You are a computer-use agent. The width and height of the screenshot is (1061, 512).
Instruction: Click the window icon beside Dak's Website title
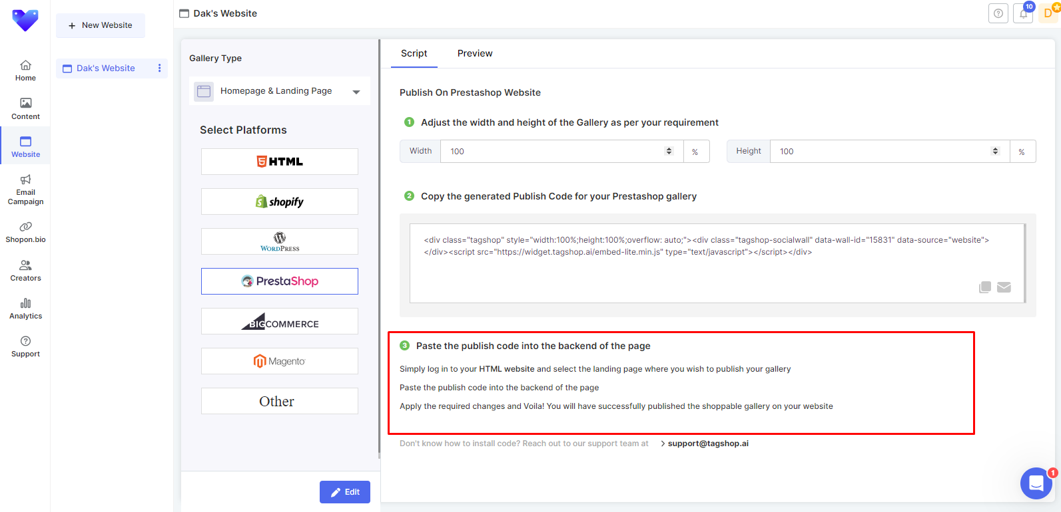pyautogui.click(x=184, y=13)
